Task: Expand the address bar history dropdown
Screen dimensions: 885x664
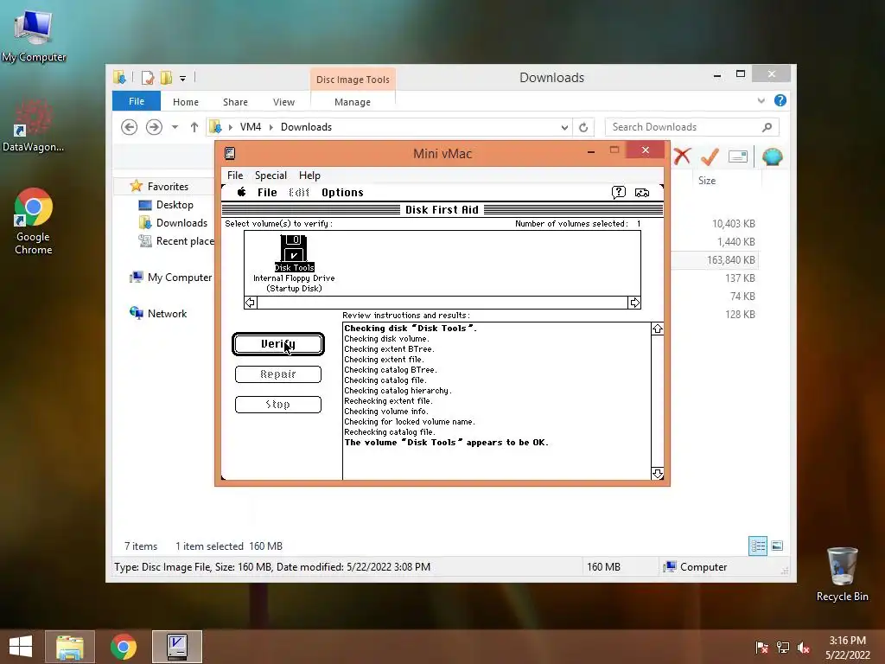Action: click(x=564, y=128)
